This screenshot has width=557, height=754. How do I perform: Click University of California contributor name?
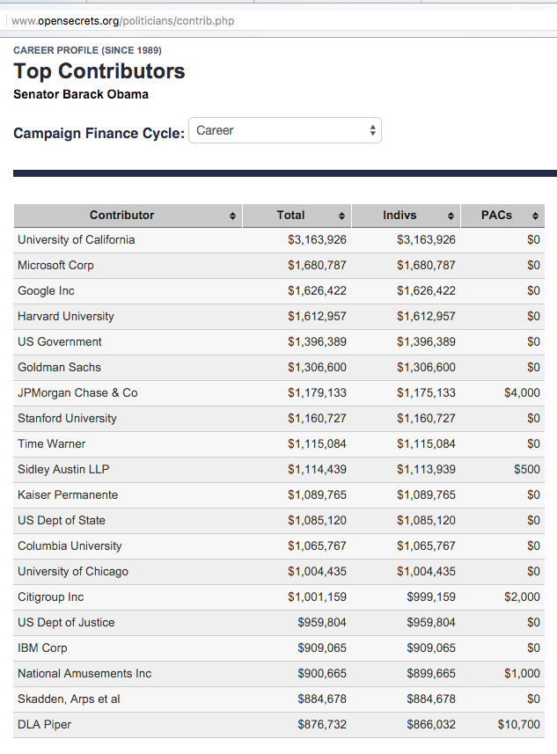click(76, 239)
